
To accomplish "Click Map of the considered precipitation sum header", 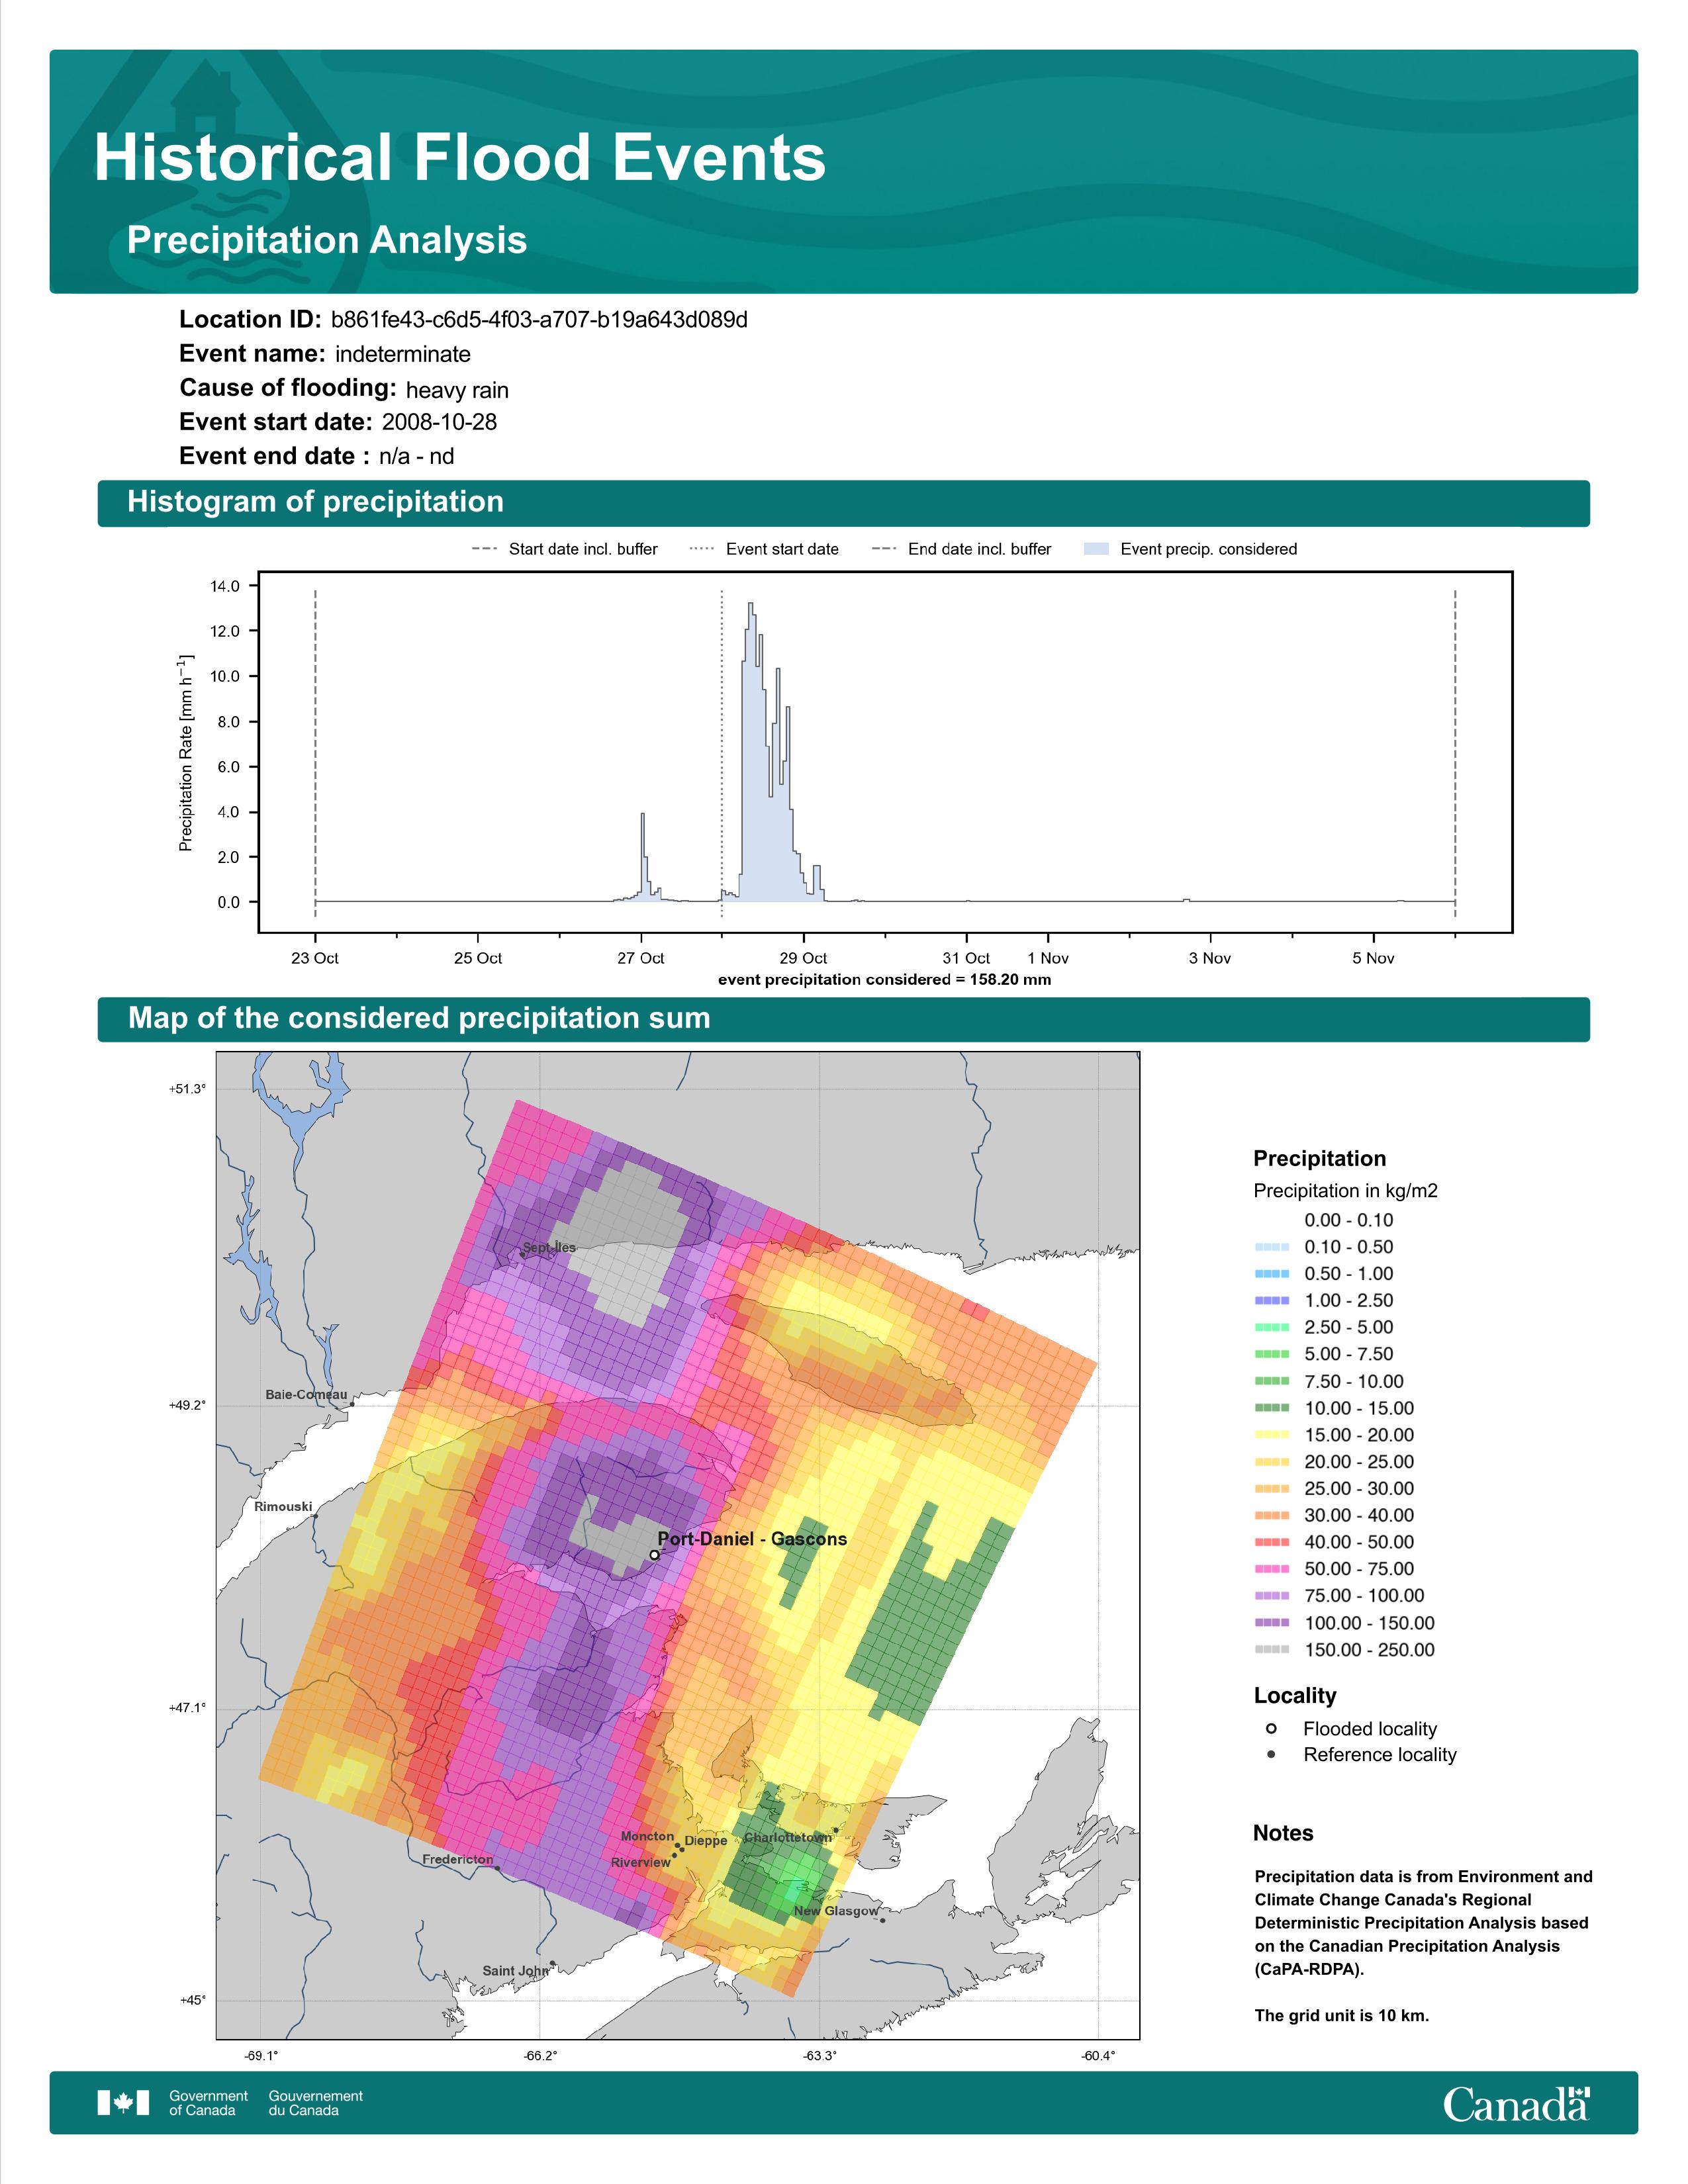I will [843, 1019].
